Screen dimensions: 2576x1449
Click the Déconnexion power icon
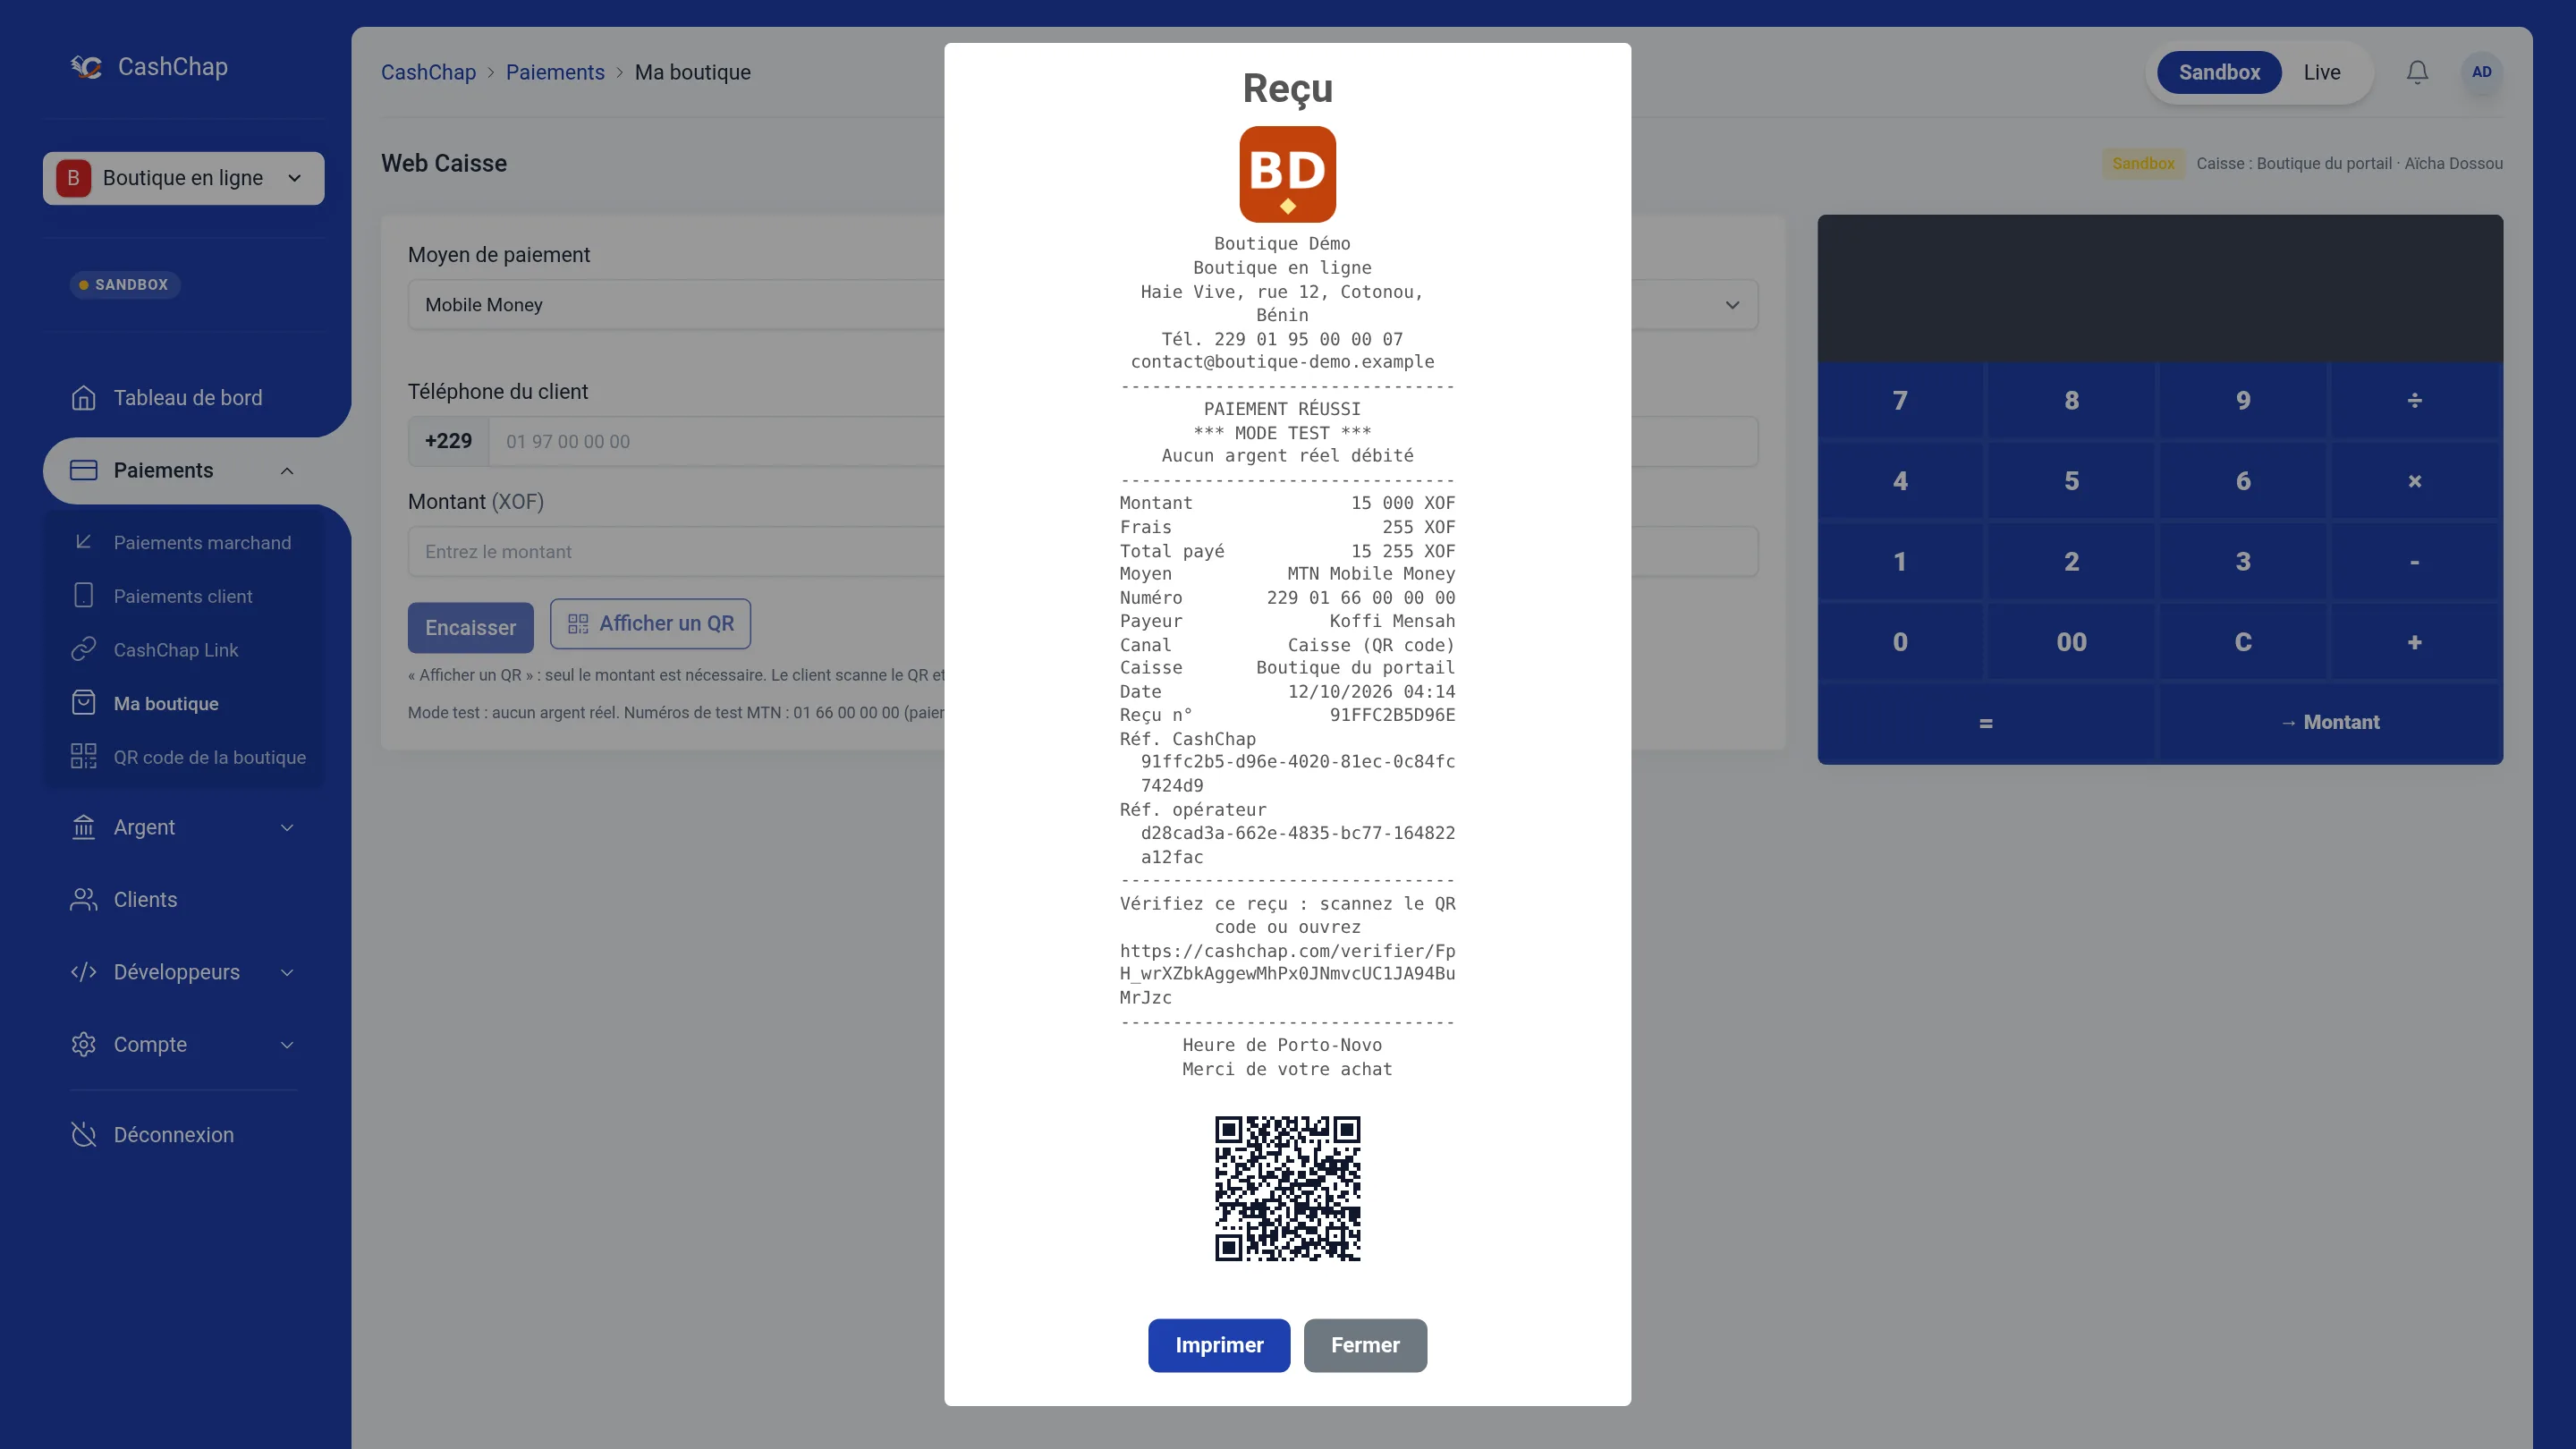(84, 1135)
